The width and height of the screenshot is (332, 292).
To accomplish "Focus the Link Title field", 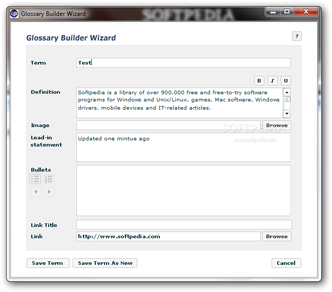I will [184, 225].
